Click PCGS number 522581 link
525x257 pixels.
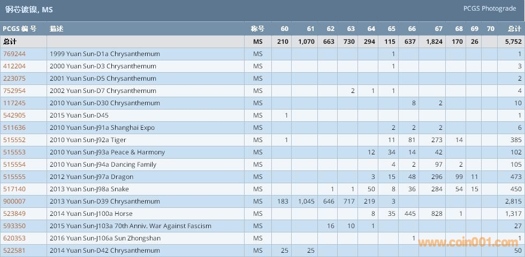[x=14, y=251]
